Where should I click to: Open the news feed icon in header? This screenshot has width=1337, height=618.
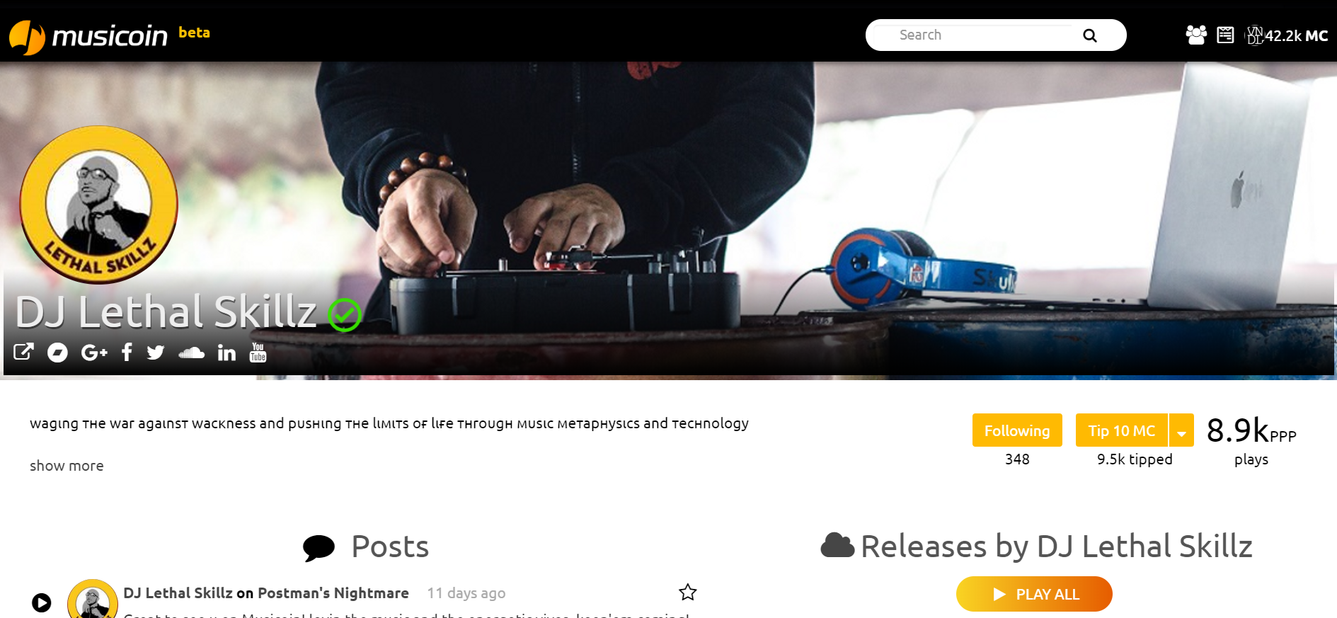click(x=1225, y=35)
